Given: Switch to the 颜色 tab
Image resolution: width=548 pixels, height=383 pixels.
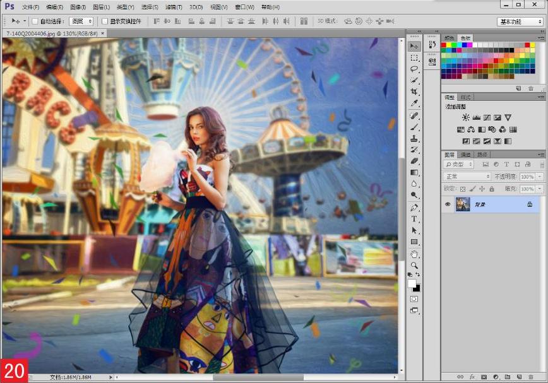Looking at the screenshot, I should click(x=450, y=38).
